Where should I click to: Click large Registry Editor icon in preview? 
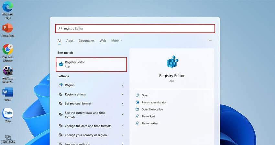pos(172,62)
